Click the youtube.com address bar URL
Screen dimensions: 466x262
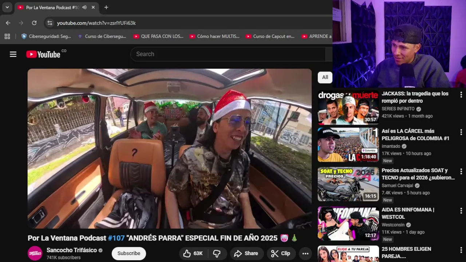[96, 23]
